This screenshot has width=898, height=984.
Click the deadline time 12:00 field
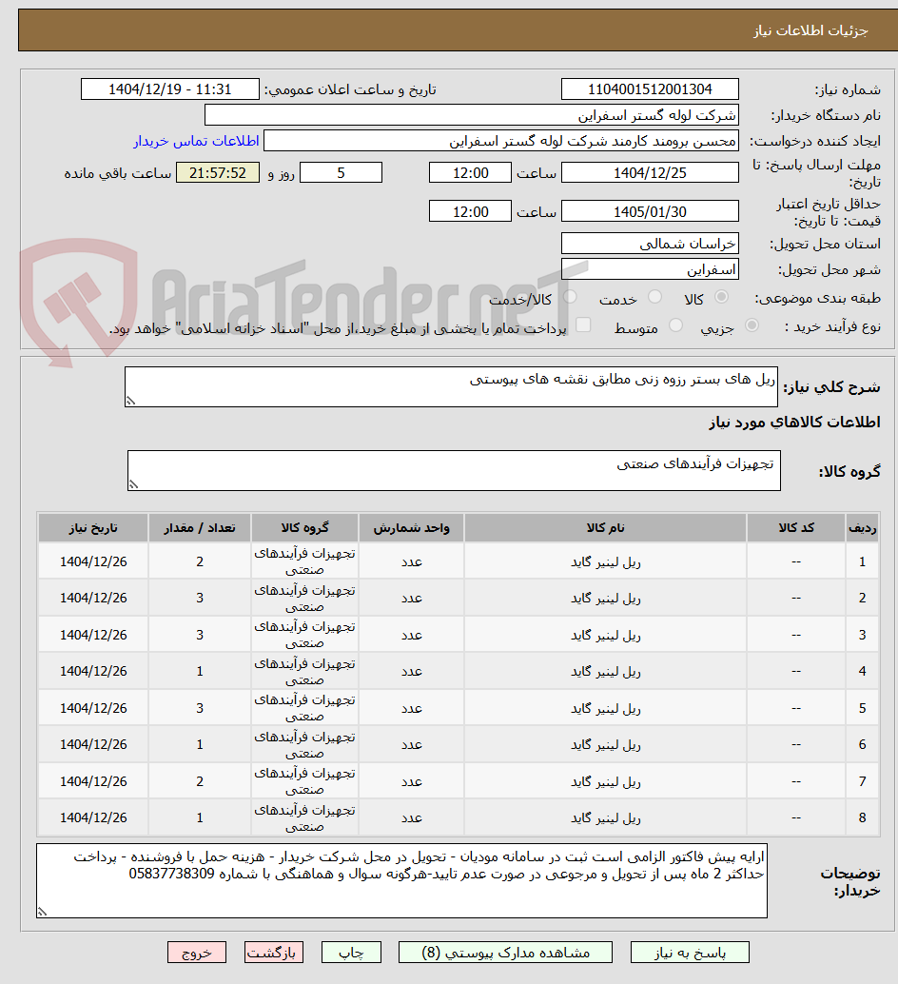[470, 172]
